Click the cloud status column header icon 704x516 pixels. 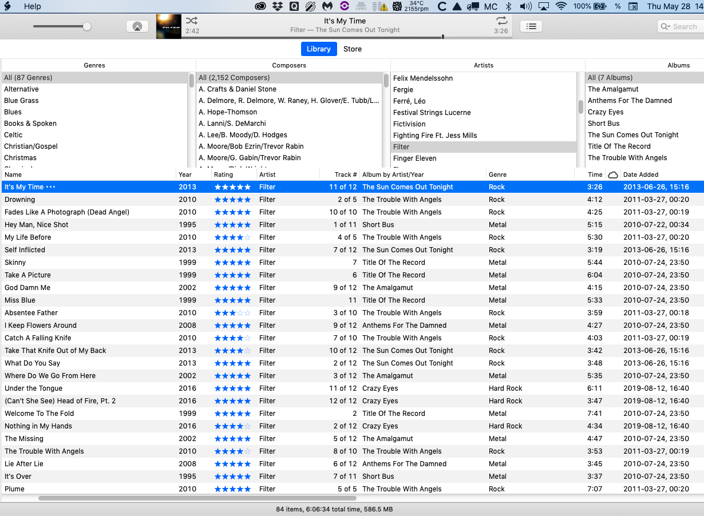pos(612,174)
